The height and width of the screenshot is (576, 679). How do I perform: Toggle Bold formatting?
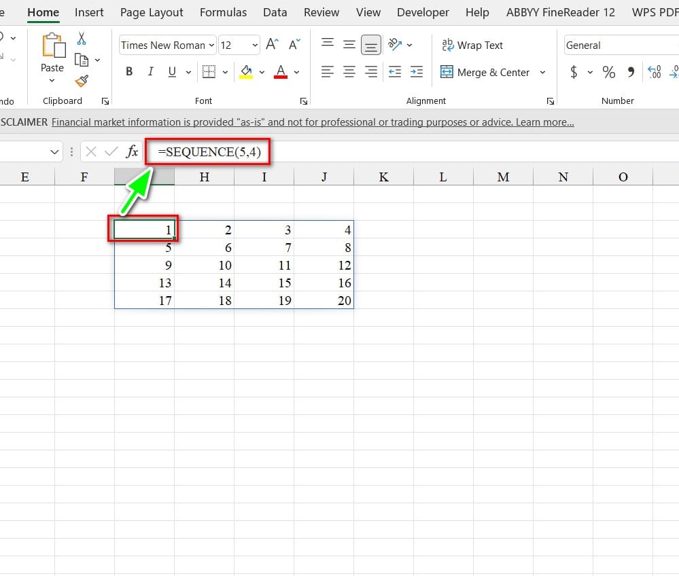coord(129,72)
